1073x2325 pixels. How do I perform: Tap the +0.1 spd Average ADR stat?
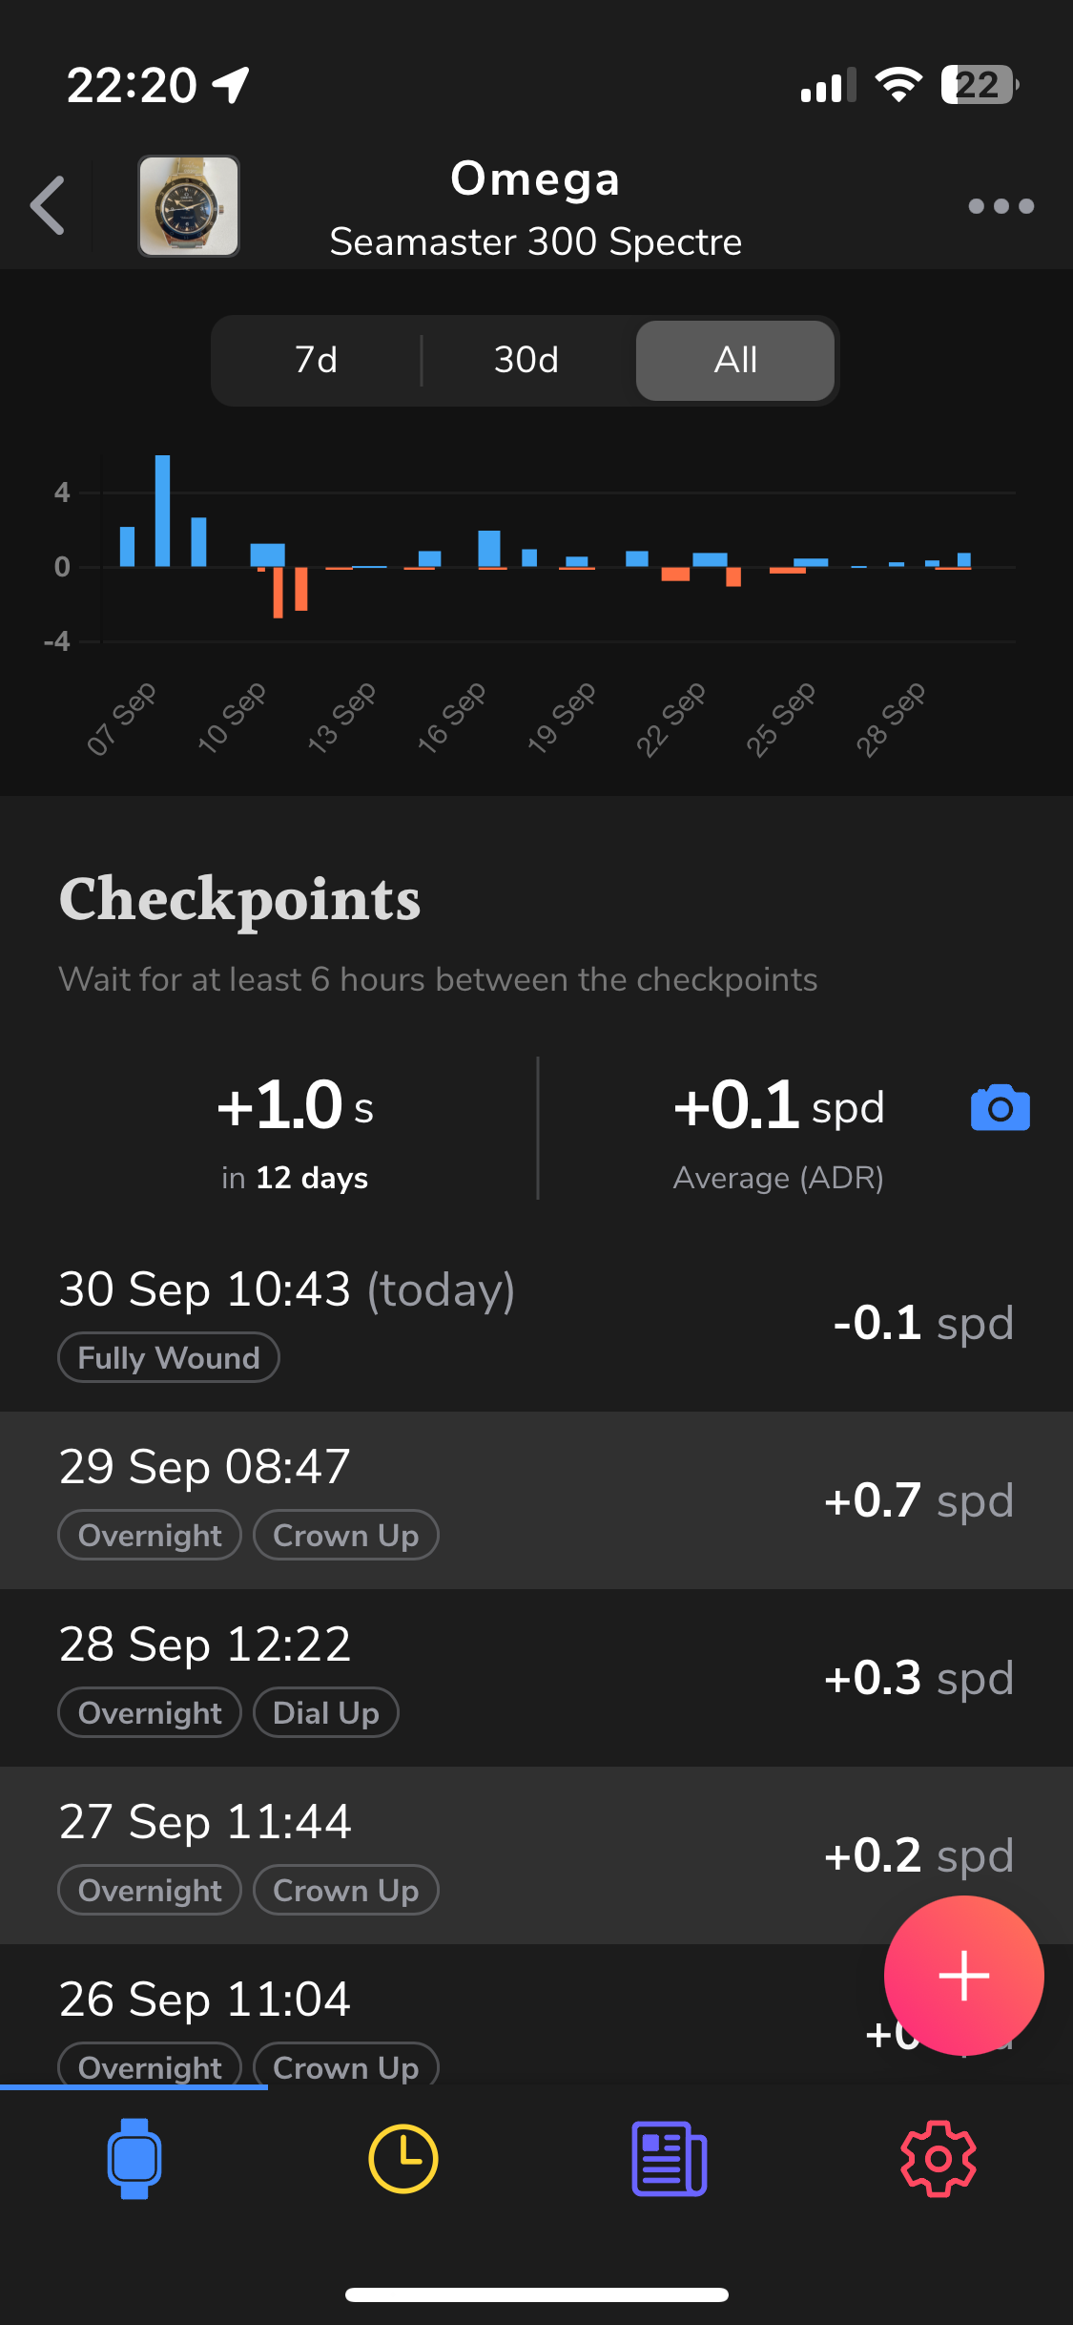click(x=778, y=1131)
